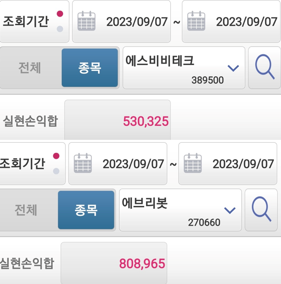The width and height of the screenshot is (281, 284).
Task: Select the red 조회기간 radio dot in the bottom panel
Action: (x=56, y=156)
